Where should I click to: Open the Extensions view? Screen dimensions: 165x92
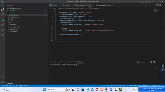point(3,25)
